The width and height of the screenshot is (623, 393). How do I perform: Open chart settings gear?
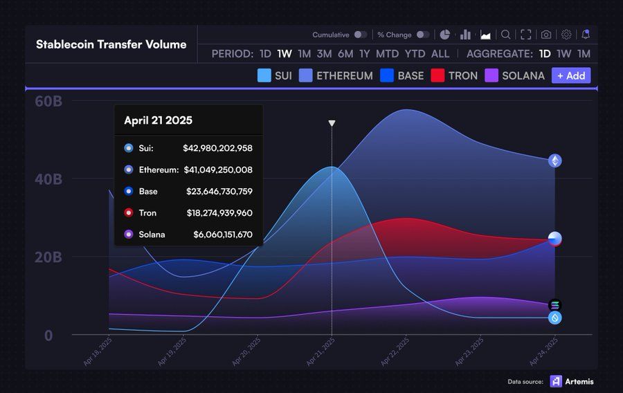point(566,35)
